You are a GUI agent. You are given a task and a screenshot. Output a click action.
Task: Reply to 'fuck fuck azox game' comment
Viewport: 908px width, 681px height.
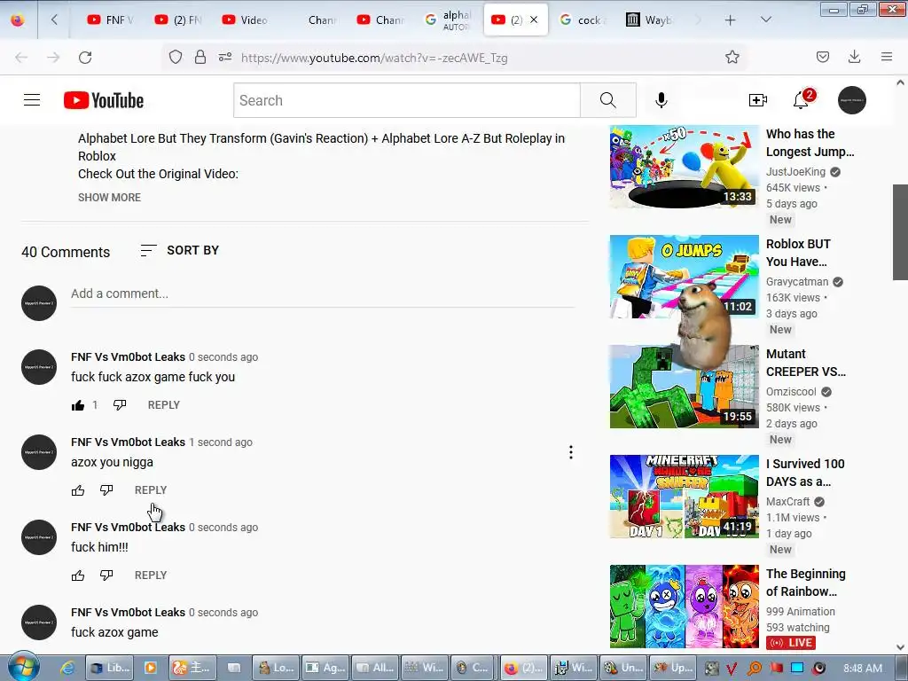point(164,404)
